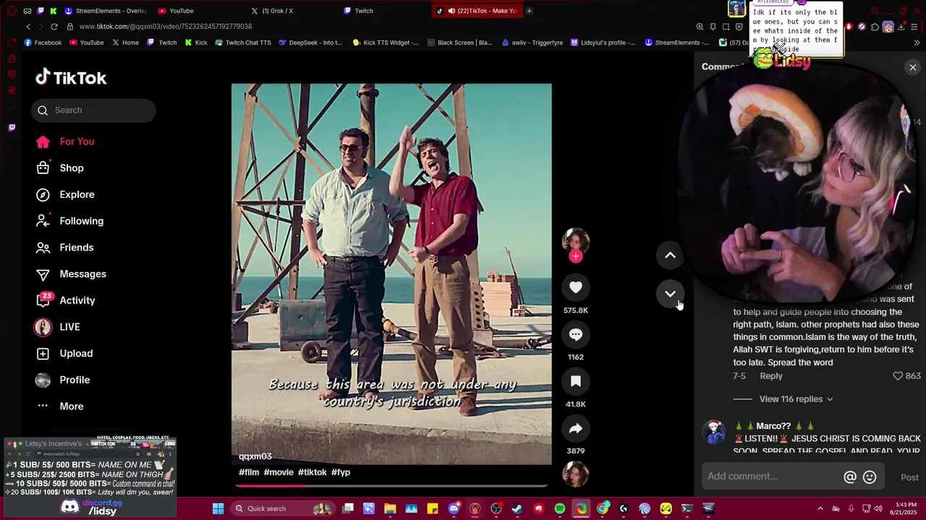Click the browser address bar URL
This screenshot has width=926, height=520.
tap(166, 27)
